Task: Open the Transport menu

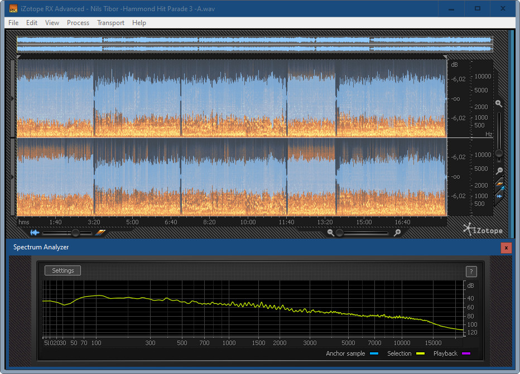Action: point(110,23)
